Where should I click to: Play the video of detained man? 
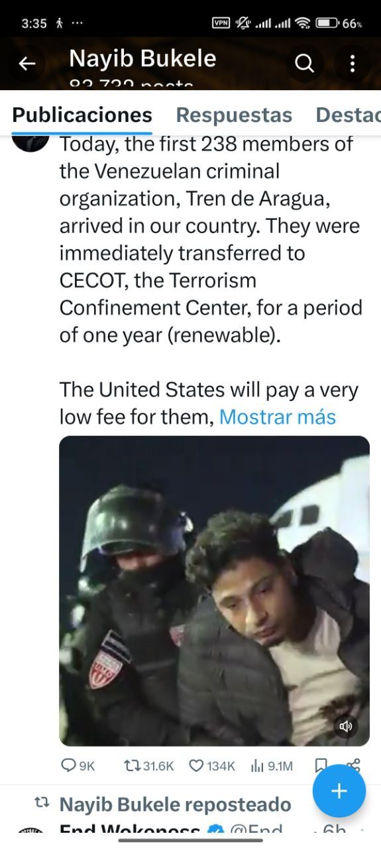click(x=215, y=591)
